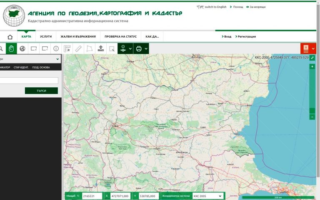Click the globe full-extent icon
This screenshot has width=320, height=200.
[22, 48]
